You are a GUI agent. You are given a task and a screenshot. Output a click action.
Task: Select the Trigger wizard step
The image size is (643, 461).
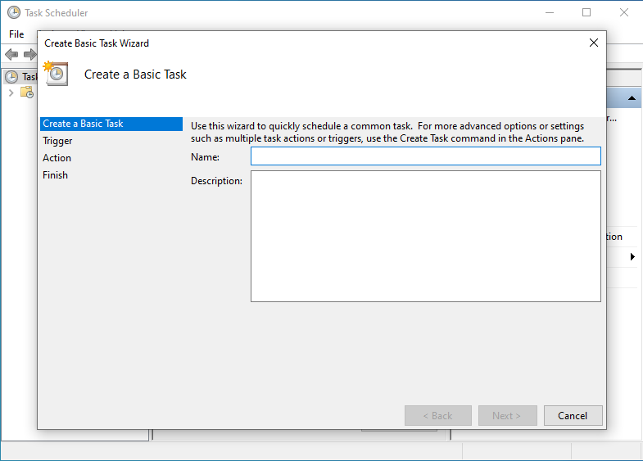pos(57,141)
